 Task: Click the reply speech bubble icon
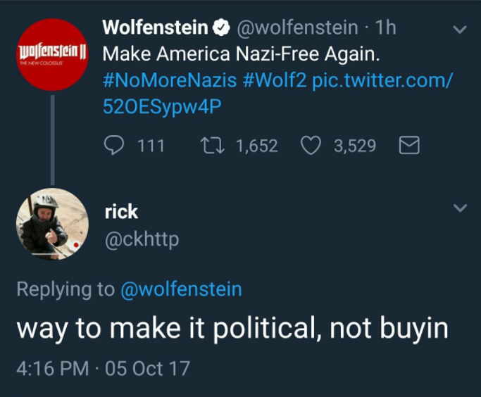tap(114, 146)
